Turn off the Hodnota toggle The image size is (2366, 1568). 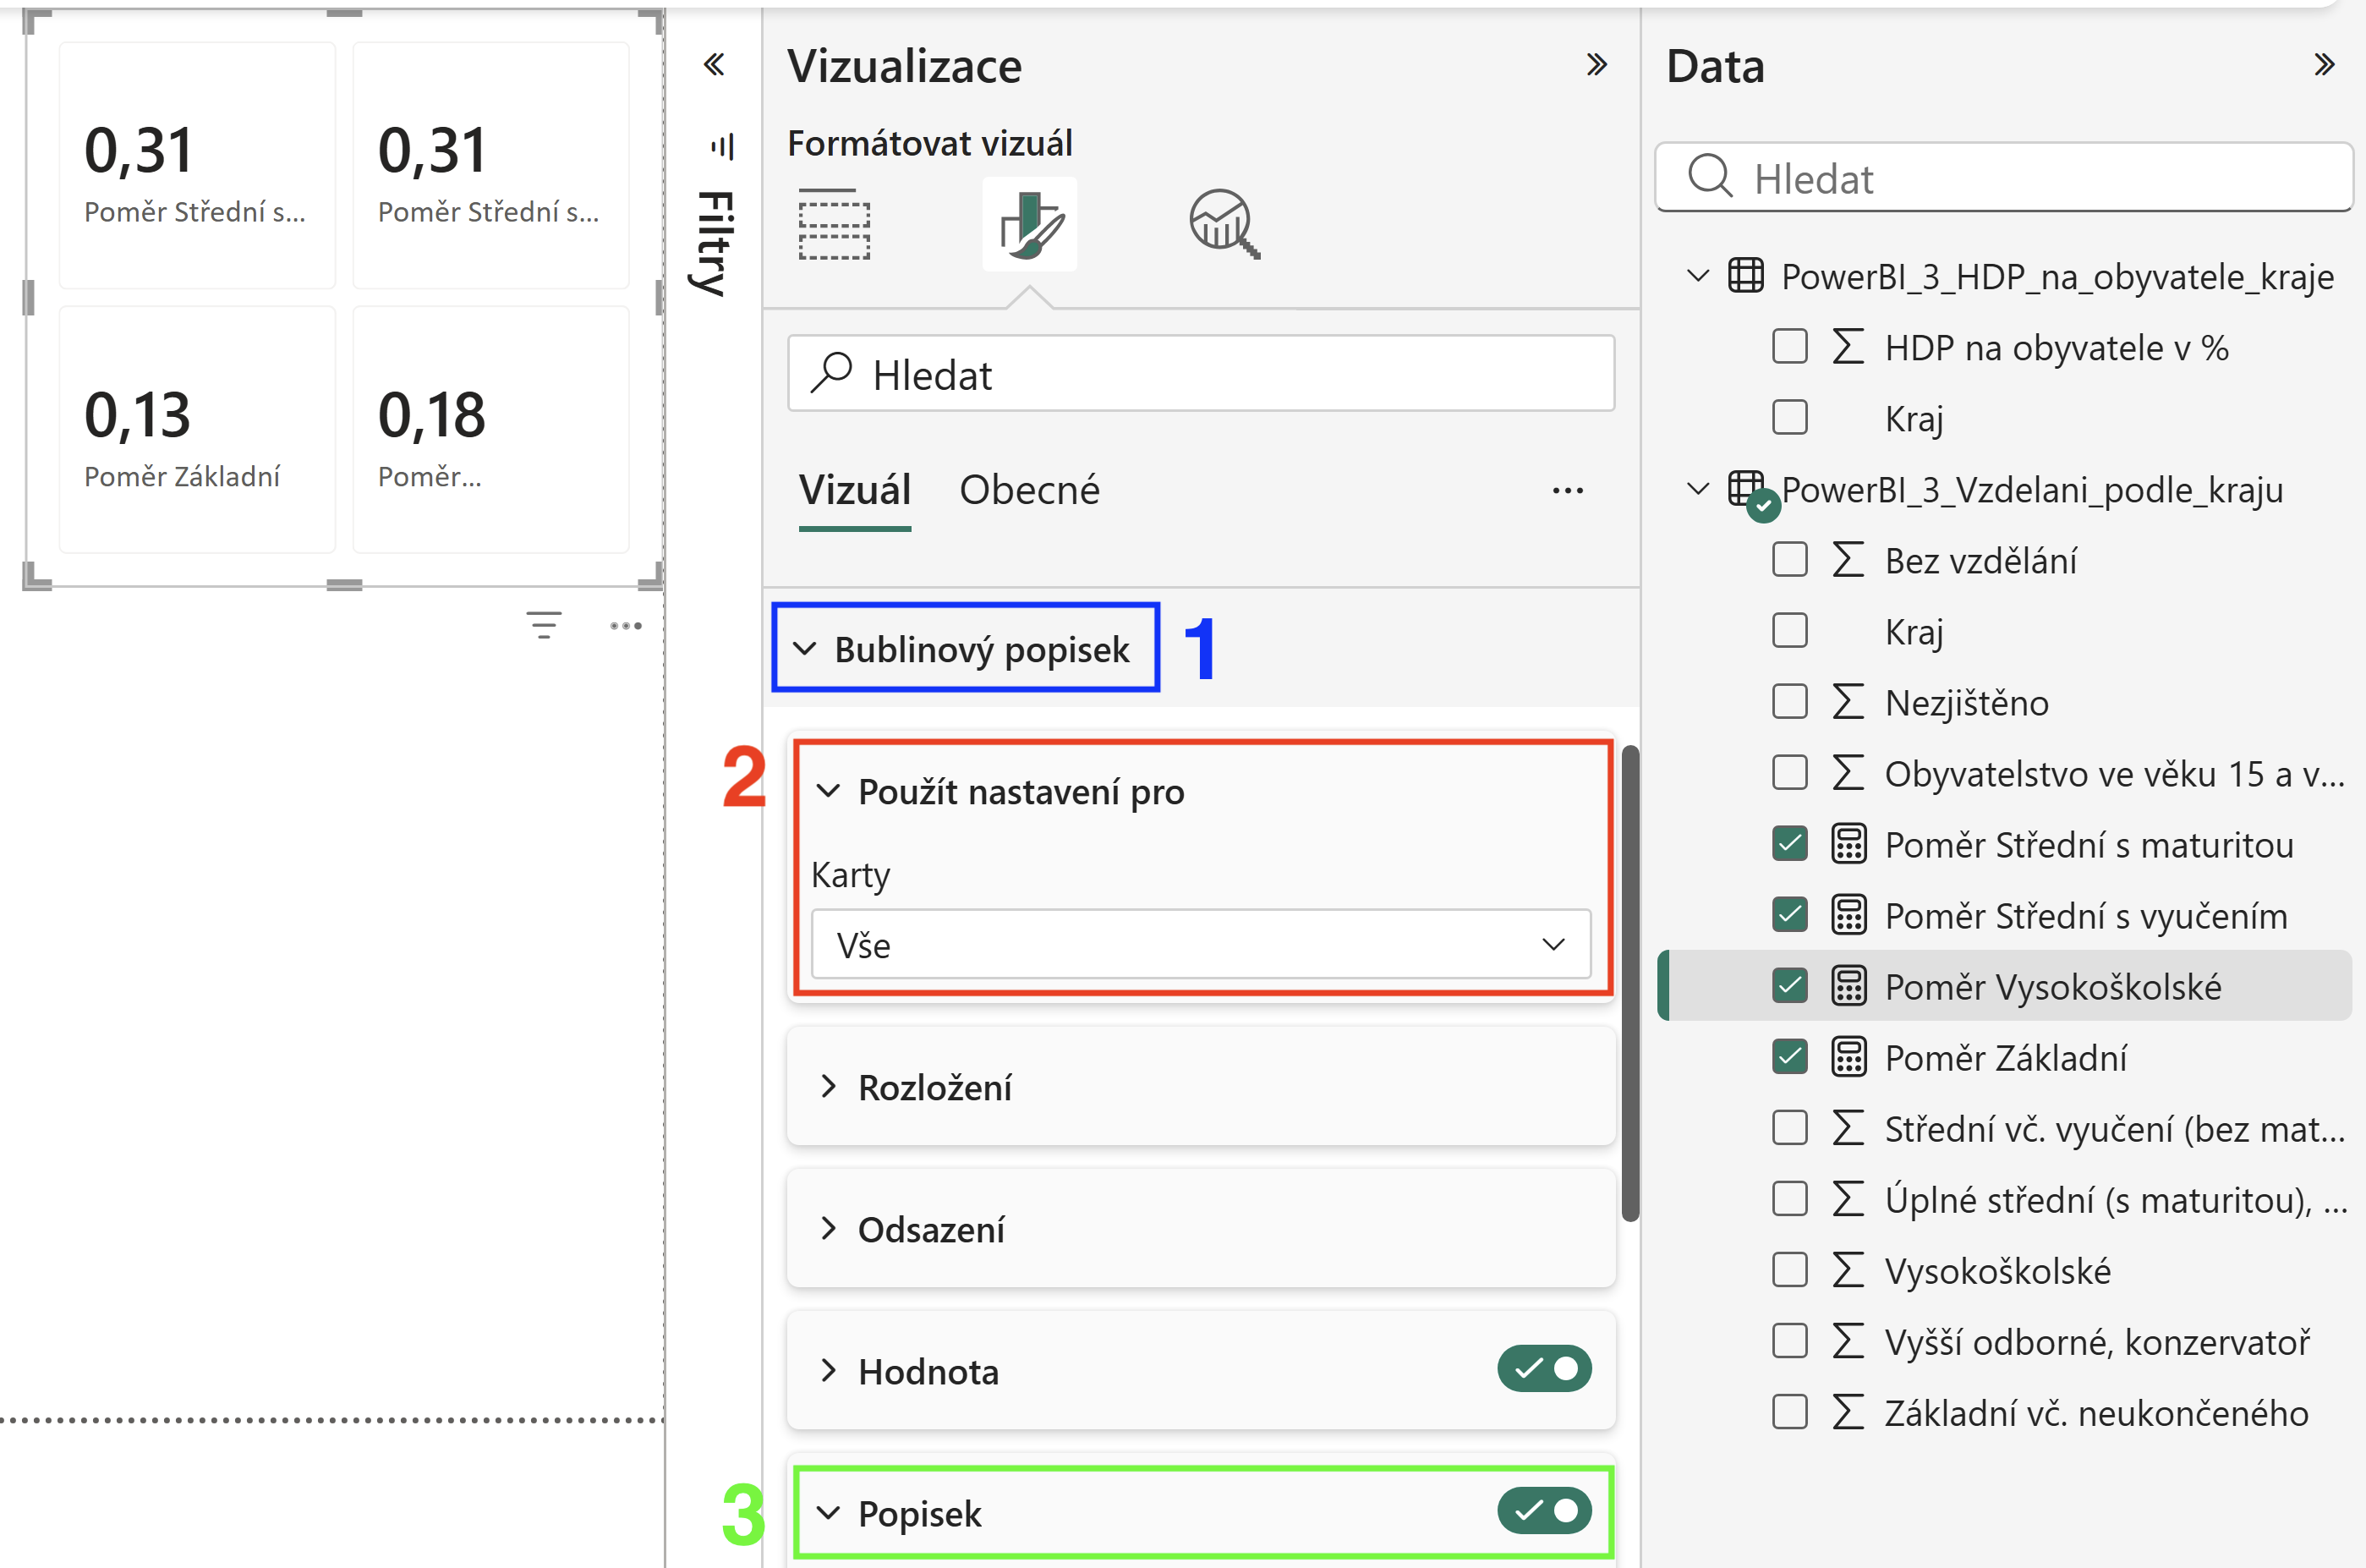[1544, 1369]
